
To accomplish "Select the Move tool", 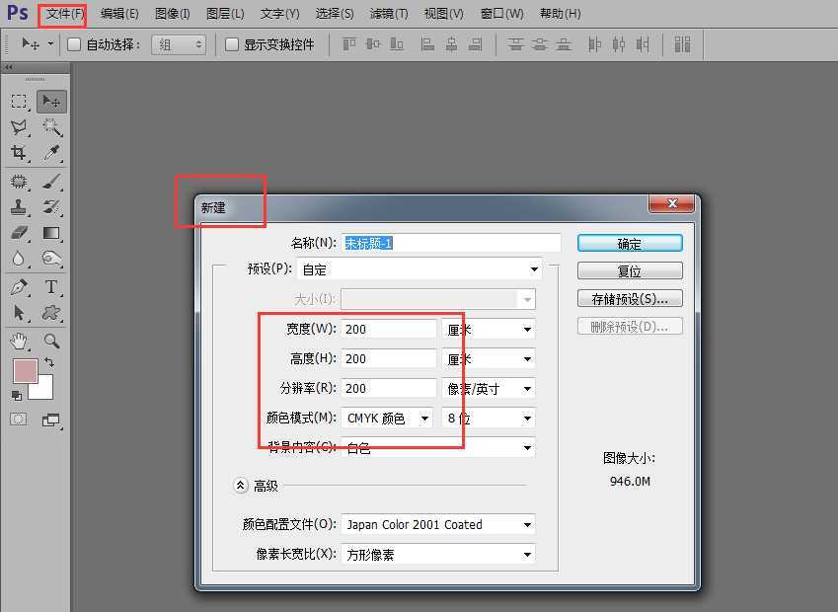I will 51,100.
